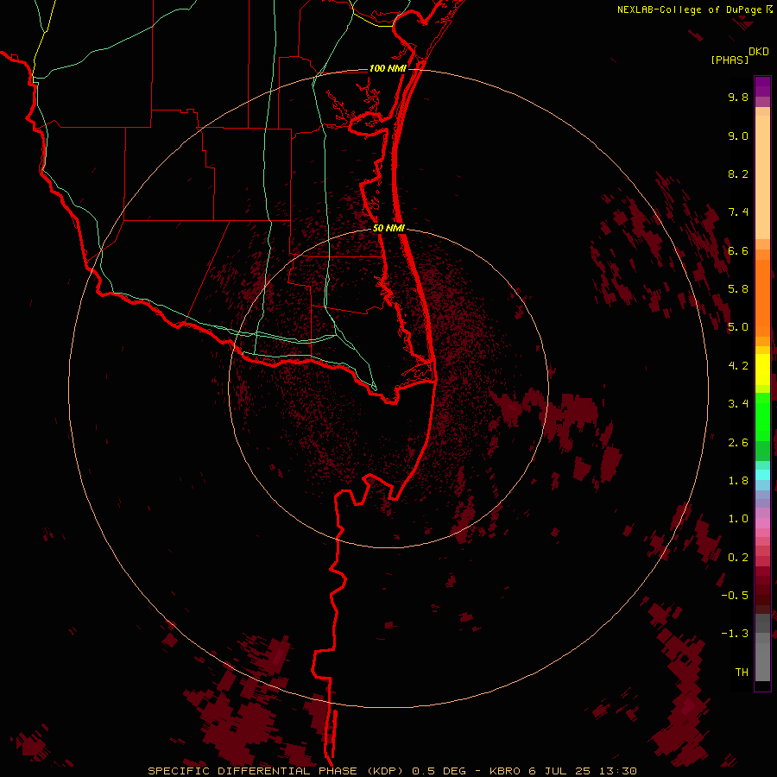
Task: Click the 7.4 value on the scale
Action: (x=738, y=212)
